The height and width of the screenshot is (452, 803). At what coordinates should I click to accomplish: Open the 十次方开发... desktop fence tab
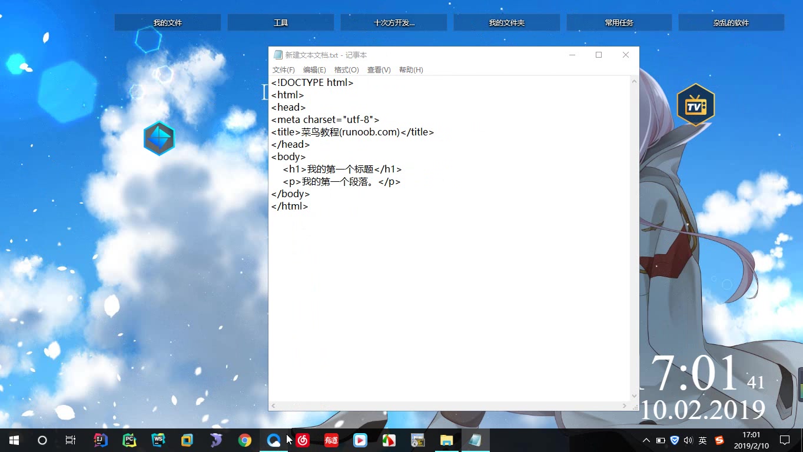[x=394, y=22]
